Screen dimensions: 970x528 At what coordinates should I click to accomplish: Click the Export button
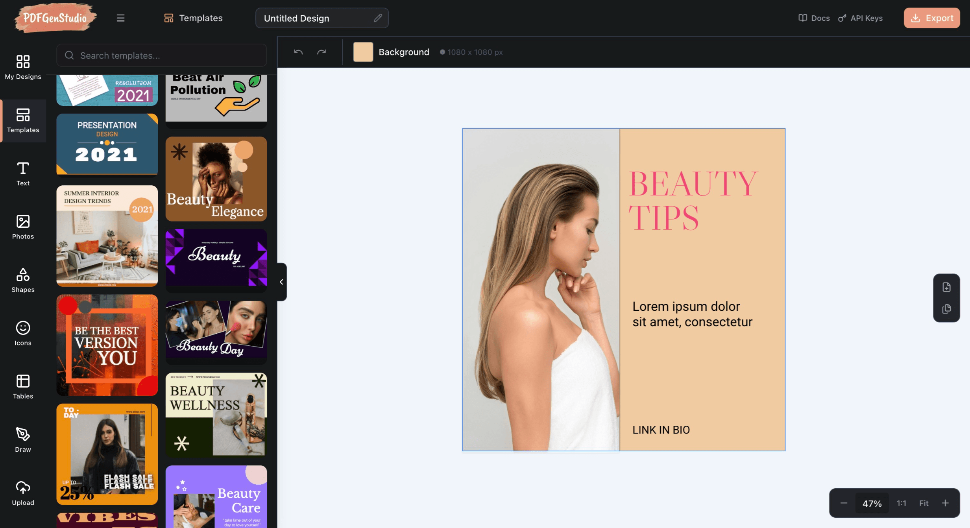(931, 18)
